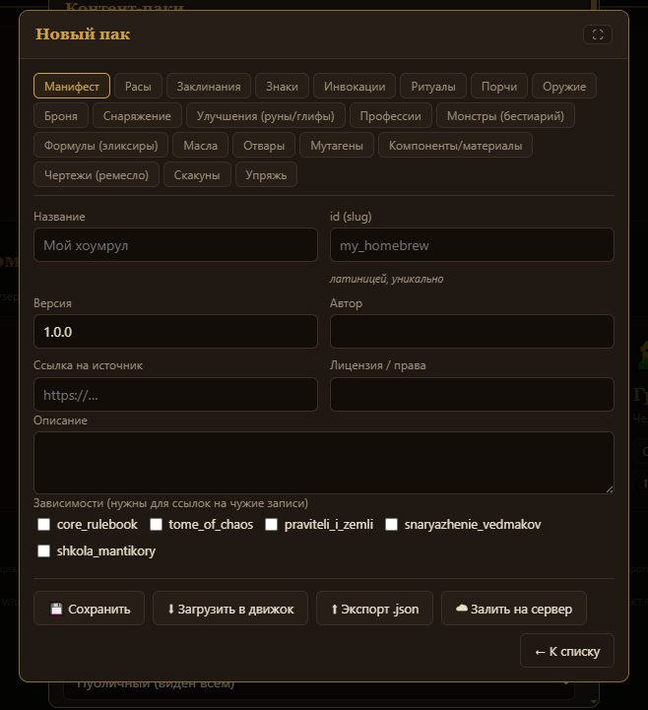Toggle fullscreen mode for the dialog
Viewport: 648px width, 710px height.
598,34
